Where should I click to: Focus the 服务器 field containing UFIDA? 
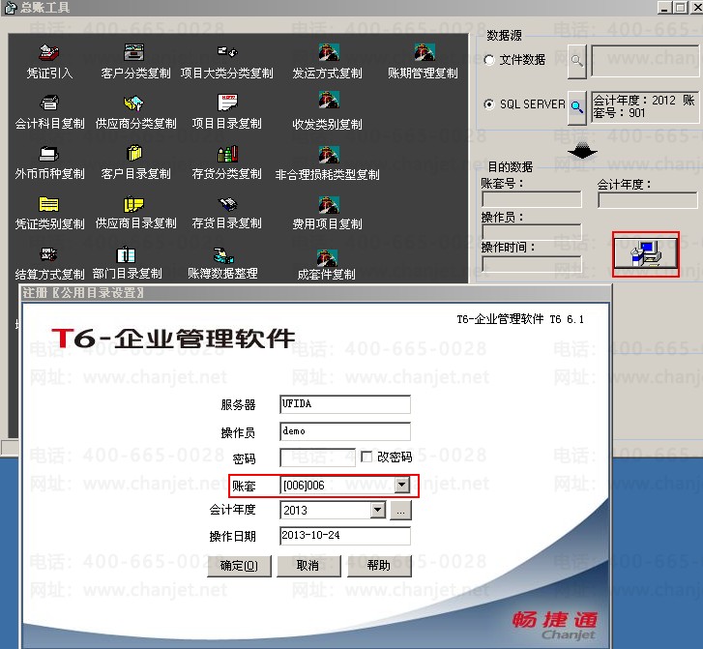point(345,404)
